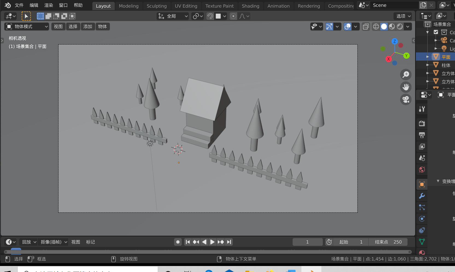Open the 文件 menu

19,5
